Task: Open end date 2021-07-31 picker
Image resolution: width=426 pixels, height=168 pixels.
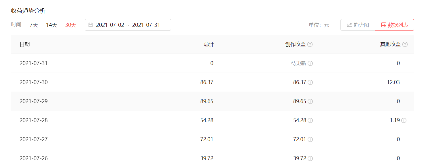Action: tap(146, 25)
